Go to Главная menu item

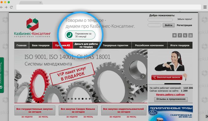point(22,45)
